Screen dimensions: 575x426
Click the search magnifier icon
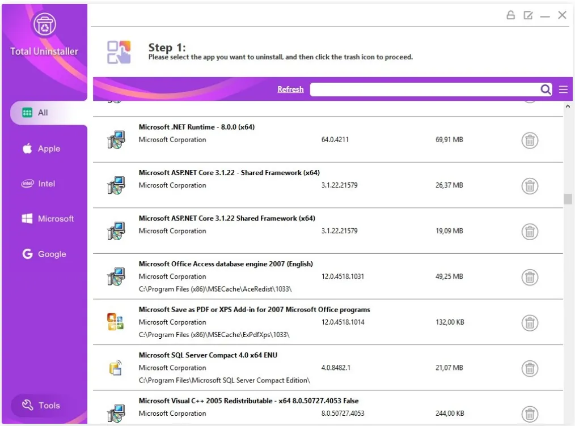click(x=546, y=90)
